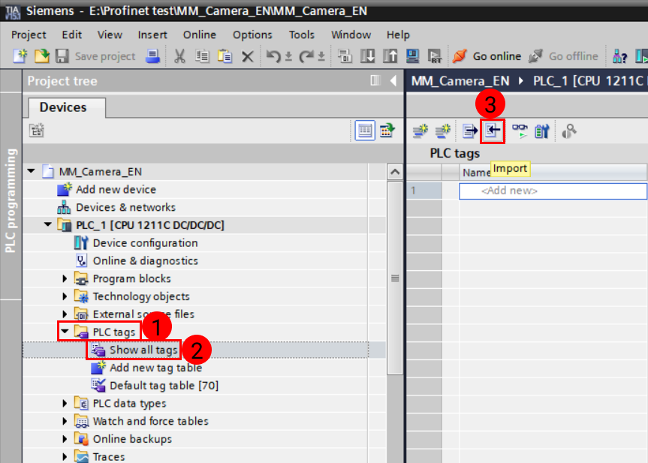Screen dimensions: 648x463
Task: Click the Paste icon in the toolbar
Action: 224,56
